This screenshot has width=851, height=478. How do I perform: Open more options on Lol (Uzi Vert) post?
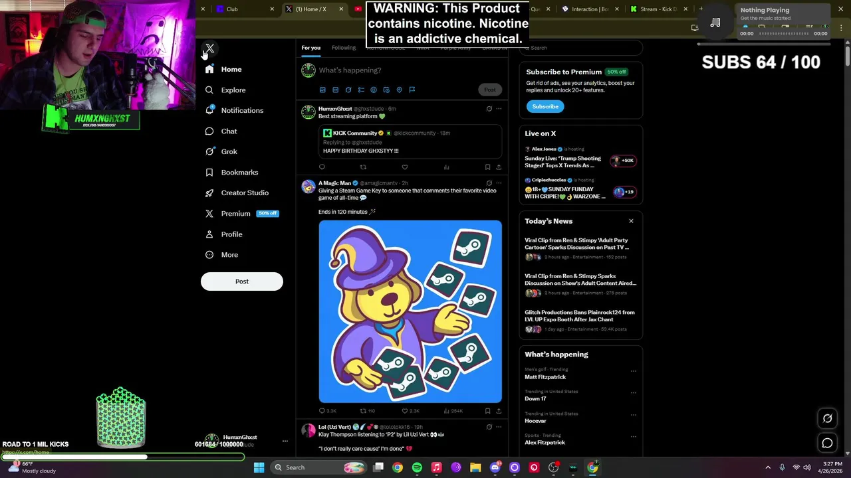[x=499, y=427]
